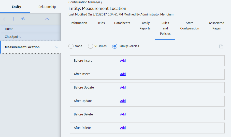Click the Entity: Measurement Location heading
This screenshot has height=137, width=231.
click(97, 9)
